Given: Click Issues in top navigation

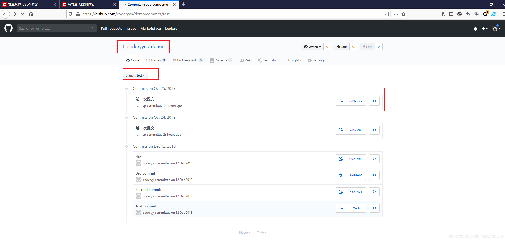Looking at the screenshot, I should coord(131,28).
